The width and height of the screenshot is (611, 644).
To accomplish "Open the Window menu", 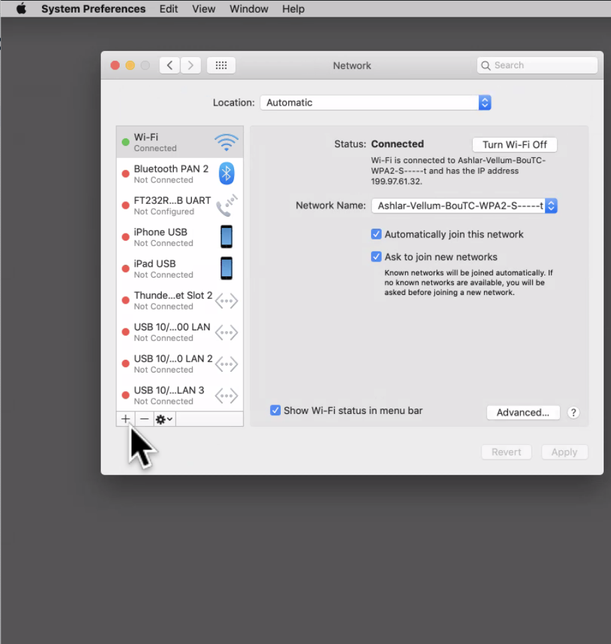I will pyautogui.click(x=249, y=9).
